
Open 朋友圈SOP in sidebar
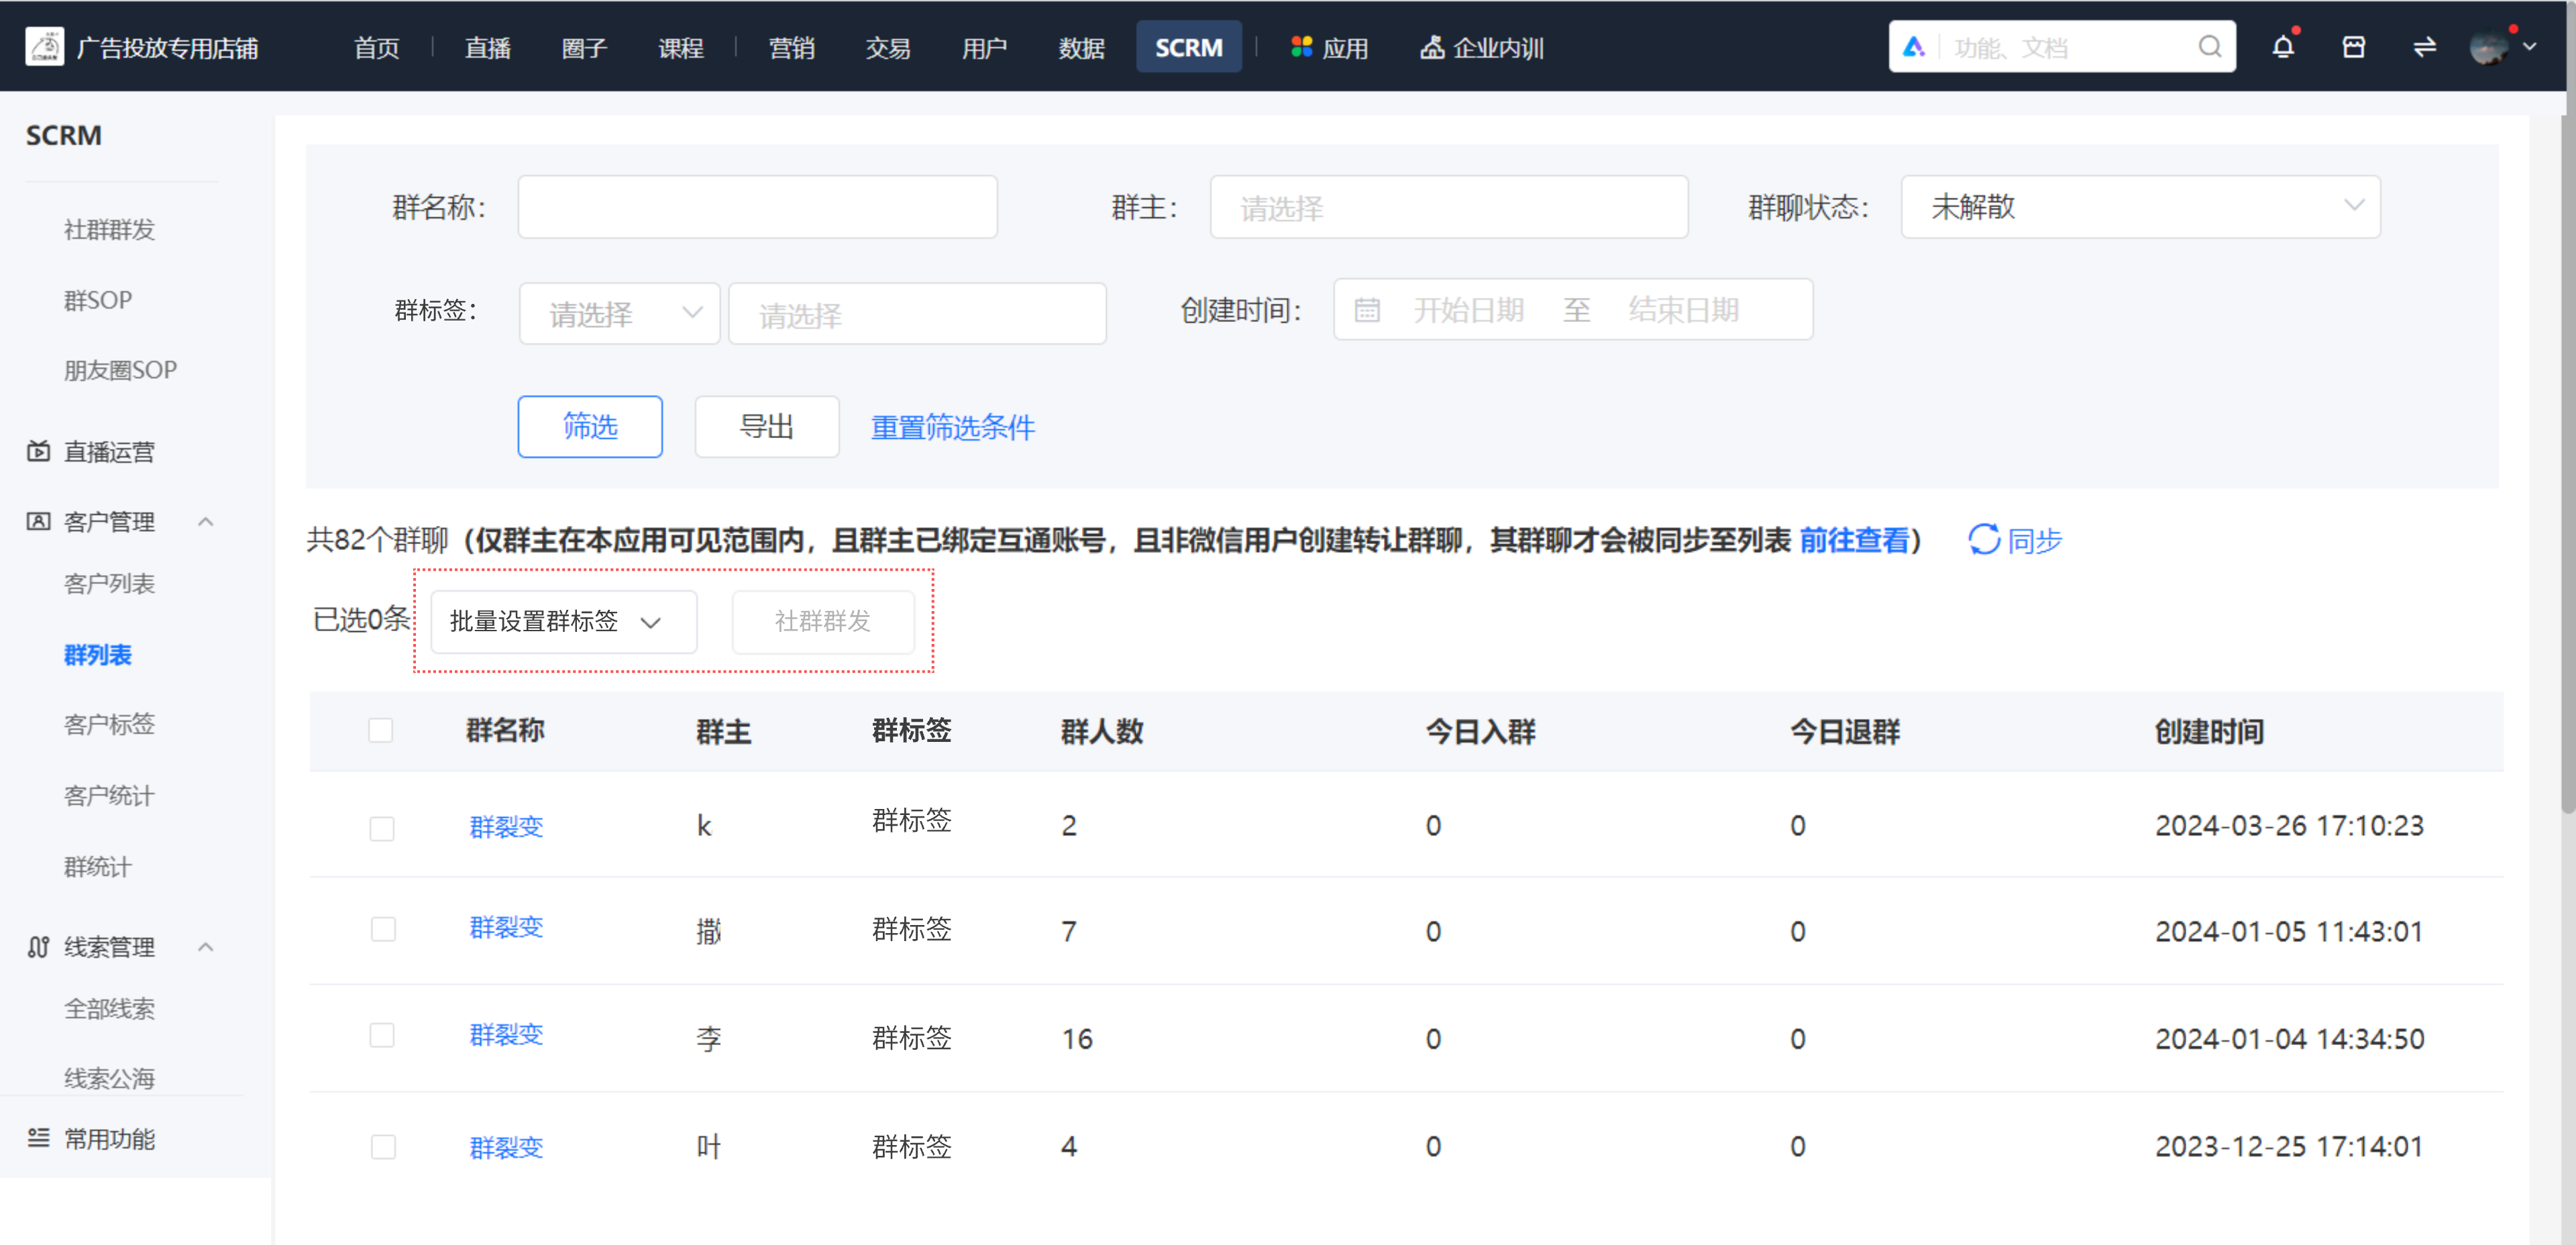coord(121,370)
